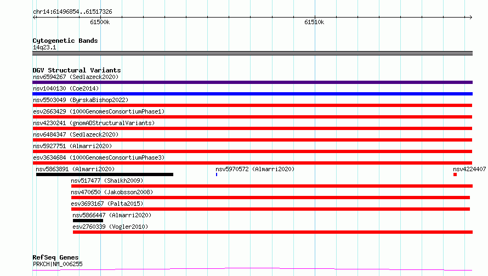
Task: Click label nsv5970572 (Almarri2020)
Action: click(255, 169)
